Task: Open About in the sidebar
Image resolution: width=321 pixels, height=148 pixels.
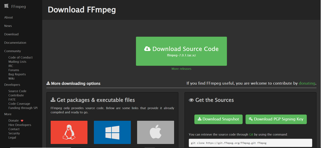Action: coord(9,17)
